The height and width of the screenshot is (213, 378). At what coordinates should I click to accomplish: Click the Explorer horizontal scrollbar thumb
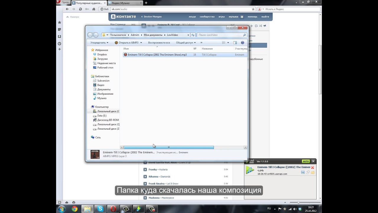(169, 147)
